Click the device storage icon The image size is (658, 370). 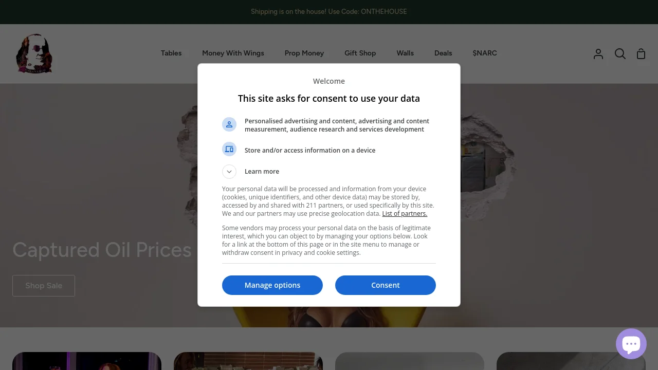tap(229, 150)
